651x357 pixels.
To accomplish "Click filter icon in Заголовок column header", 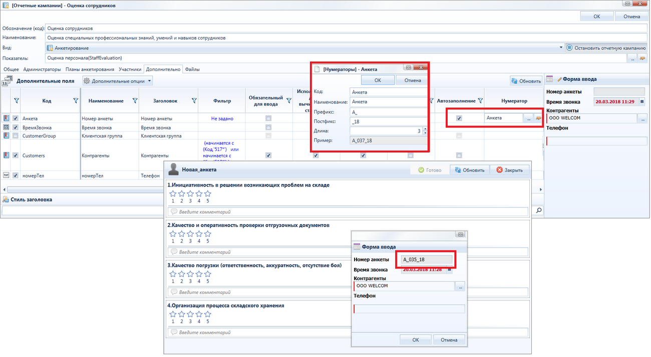I will point(194,101).
